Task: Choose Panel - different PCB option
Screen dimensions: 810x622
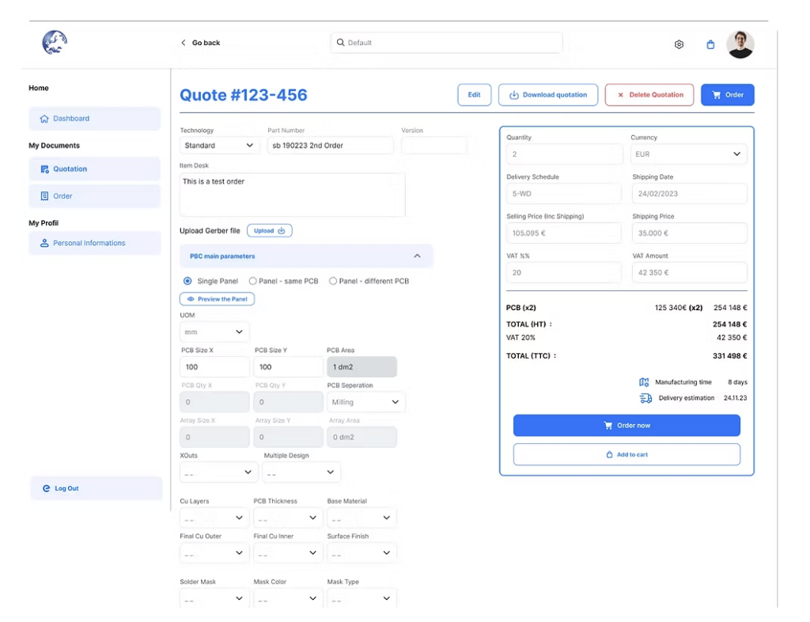Action: click(333, 281)
